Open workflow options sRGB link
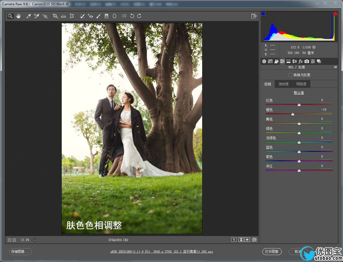This screenshot has height=262, width=343. [162, 251]
